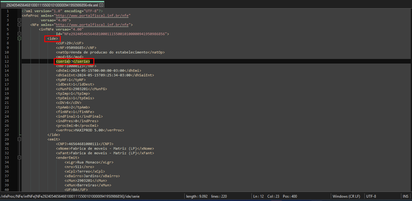Toggle INS insert mode in the status bar
Viewport: 412px width, 201px height.
(405, 196)
